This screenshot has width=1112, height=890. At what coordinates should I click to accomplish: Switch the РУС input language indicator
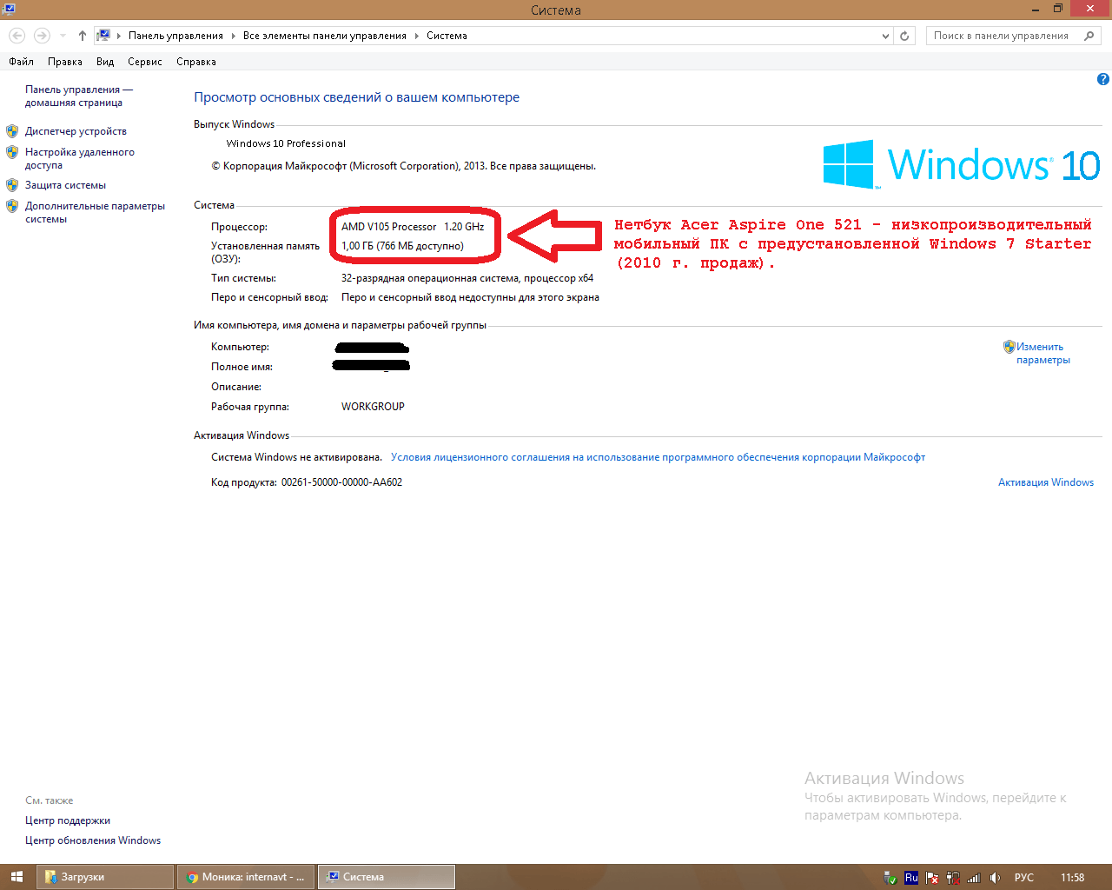1024,878
